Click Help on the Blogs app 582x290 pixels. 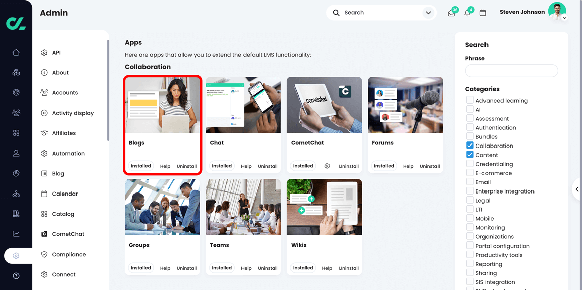165,166
